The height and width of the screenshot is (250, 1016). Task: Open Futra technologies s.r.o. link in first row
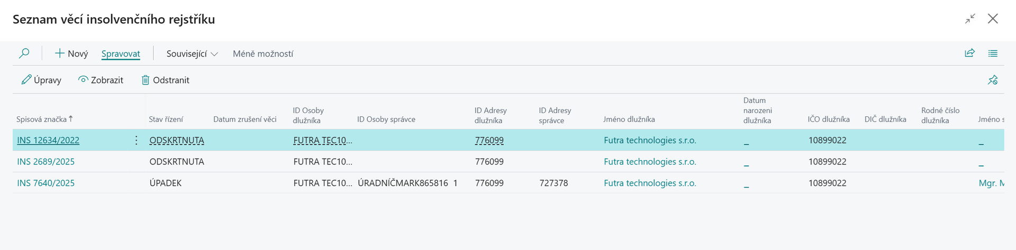point(650,140)
